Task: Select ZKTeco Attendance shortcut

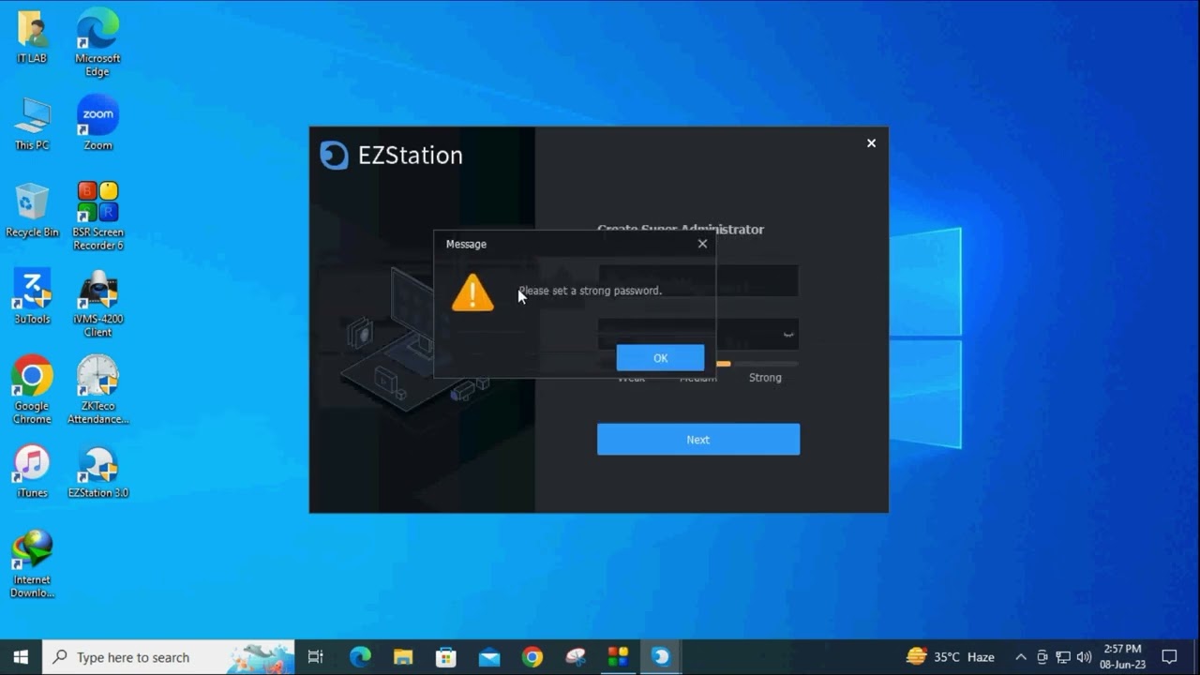Action: coord(97,389)
